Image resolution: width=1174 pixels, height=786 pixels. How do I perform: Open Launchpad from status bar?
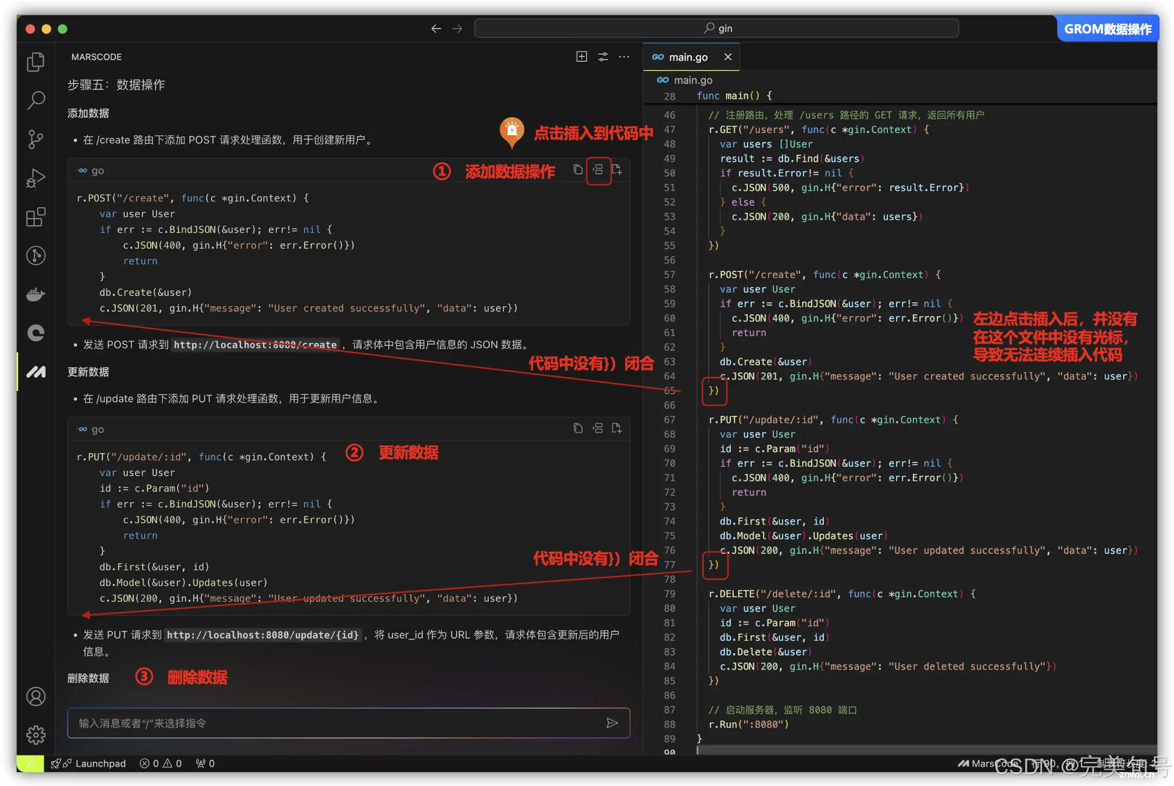point(88,763)
